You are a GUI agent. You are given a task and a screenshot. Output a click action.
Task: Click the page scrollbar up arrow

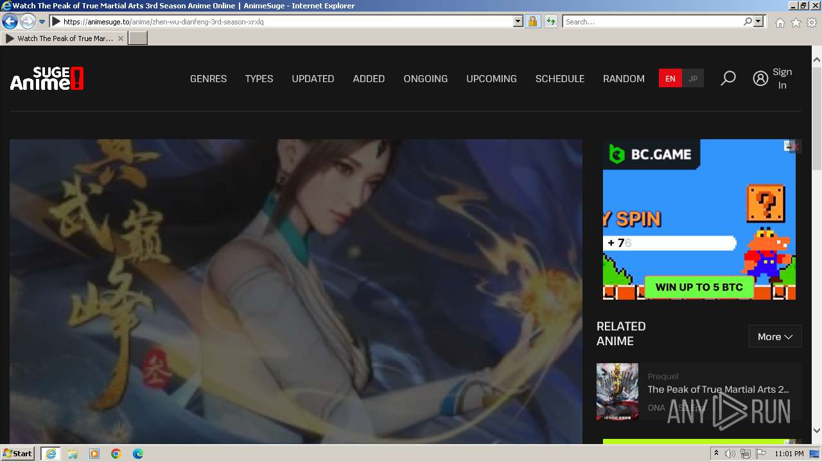[817, 60]
